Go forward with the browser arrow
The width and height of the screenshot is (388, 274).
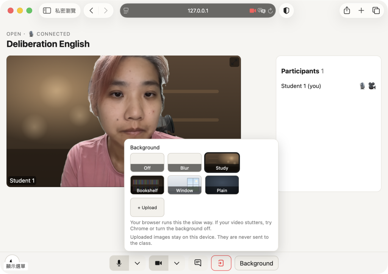click(106, 11)
